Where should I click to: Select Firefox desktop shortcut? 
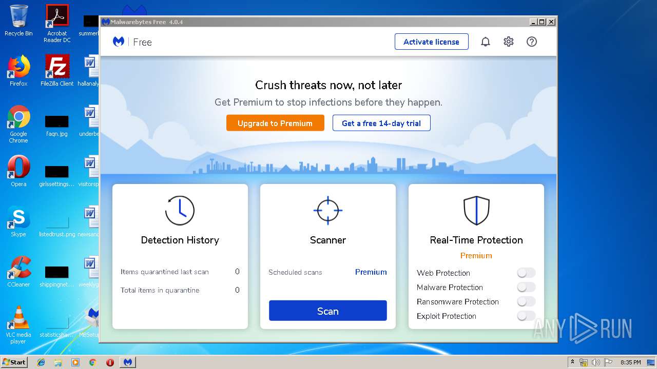tap(18, 71)
